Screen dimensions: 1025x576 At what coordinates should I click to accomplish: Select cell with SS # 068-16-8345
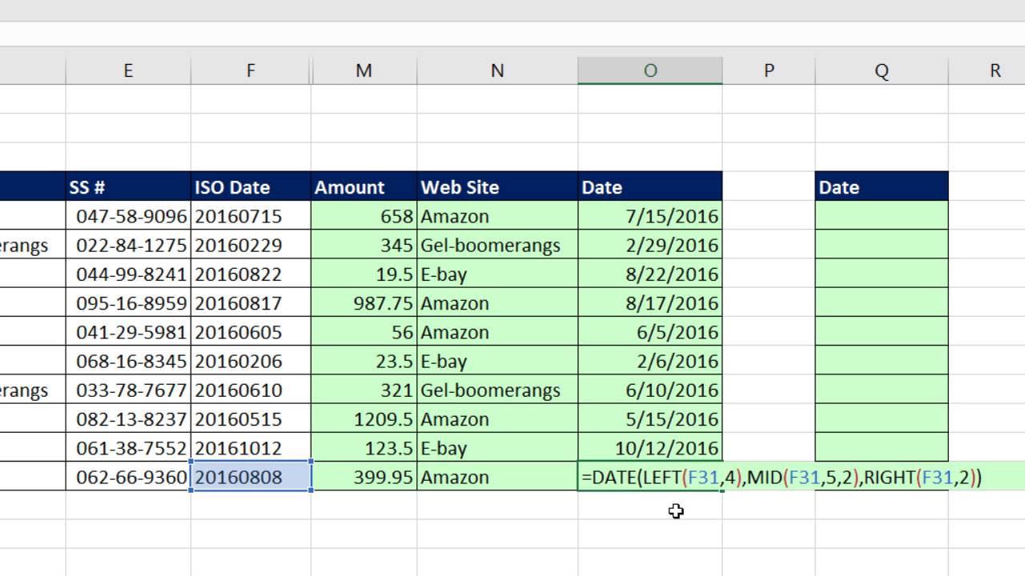[128, 361]
